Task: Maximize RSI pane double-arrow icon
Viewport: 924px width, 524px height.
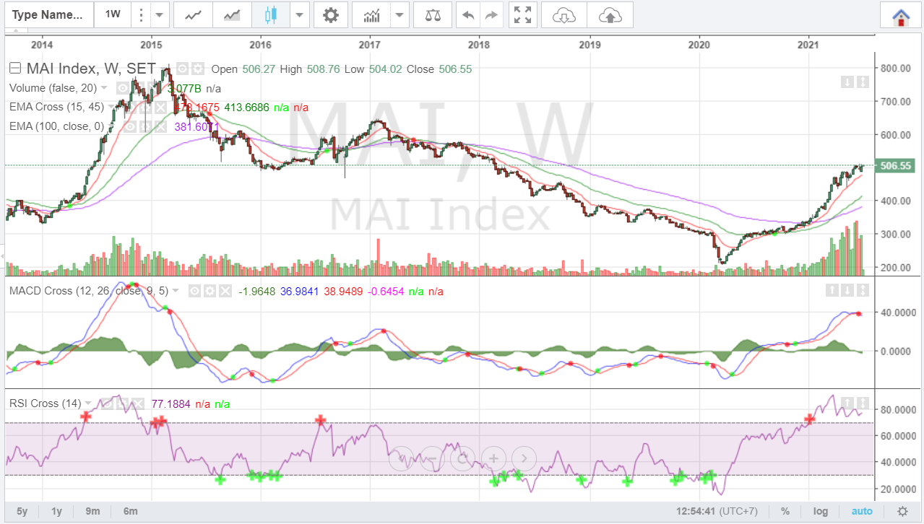Action: click(x=863, y=402)
